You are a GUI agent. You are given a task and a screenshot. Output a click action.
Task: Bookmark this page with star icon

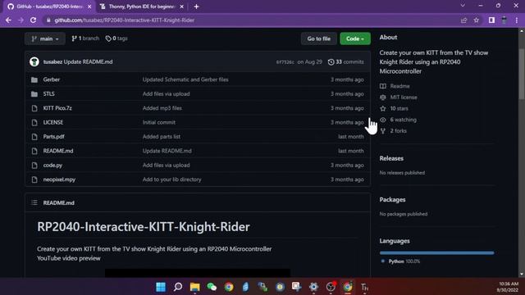click(x=477, y=20)
